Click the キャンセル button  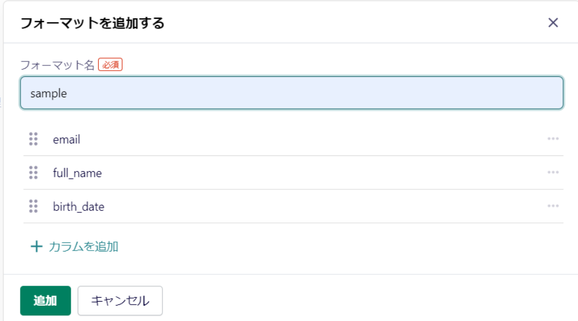[x=120, y=301]
